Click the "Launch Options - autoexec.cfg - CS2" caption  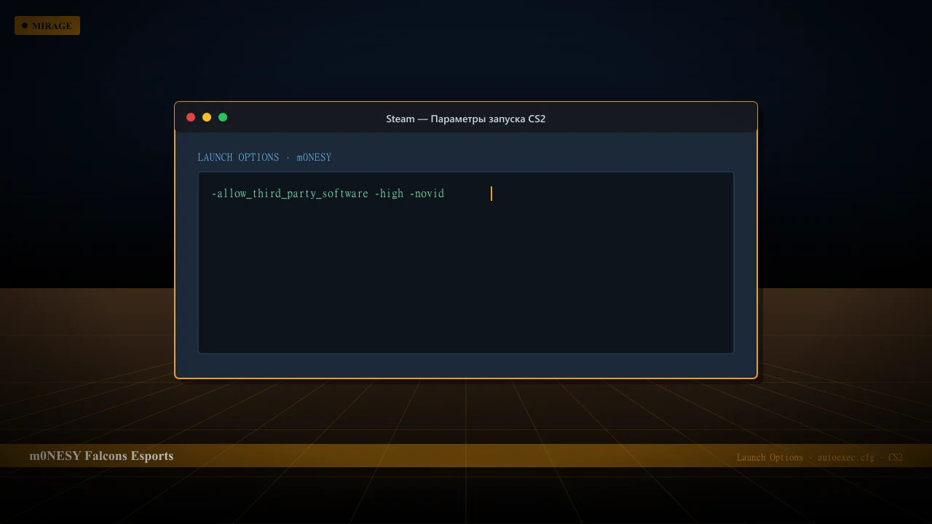819,457
